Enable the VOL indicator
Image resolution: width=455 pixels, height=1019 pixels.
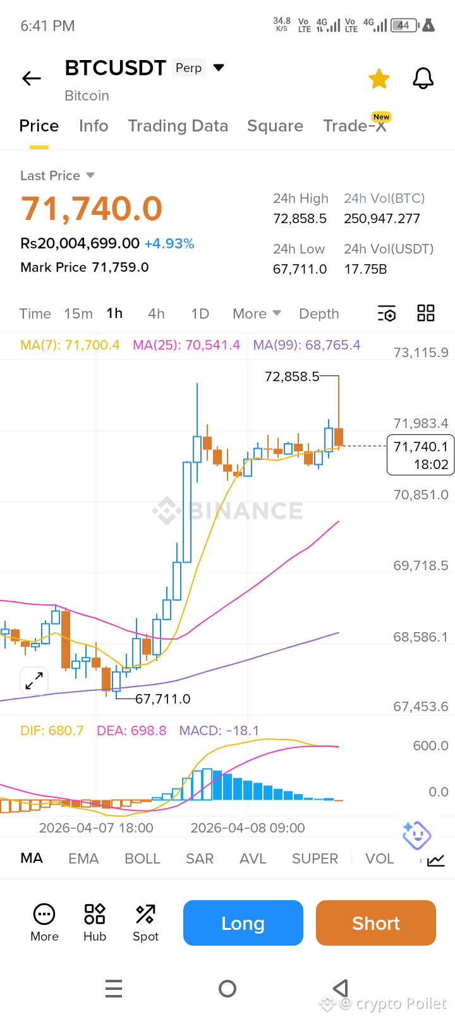(379, 858)
